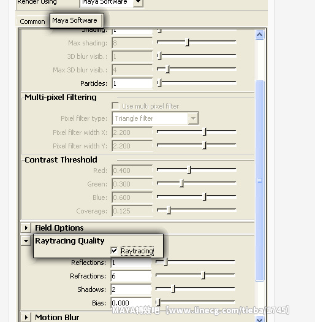The width and height of the screenshot is (315, 322).
Task: Click the Red contrast threshold slider
Action: point(196,170)
